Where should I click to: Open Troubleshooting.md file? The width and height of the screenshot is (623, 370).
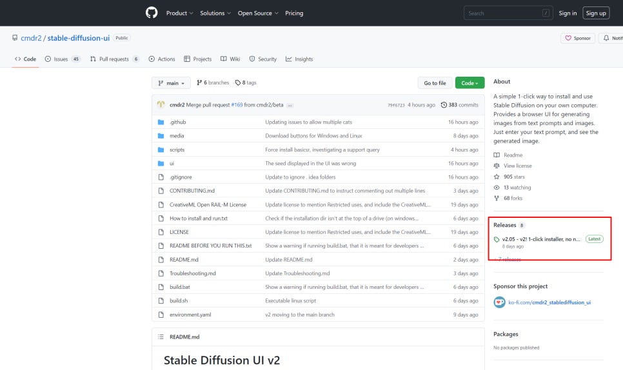(193, 273)
